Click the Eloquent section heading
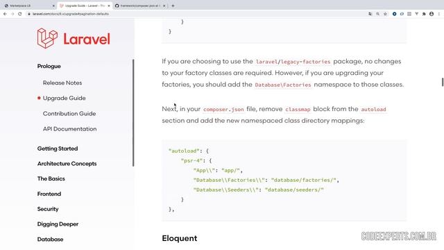Image resolution: width=444 pixels, height=250 pixels. coord(180,238)
